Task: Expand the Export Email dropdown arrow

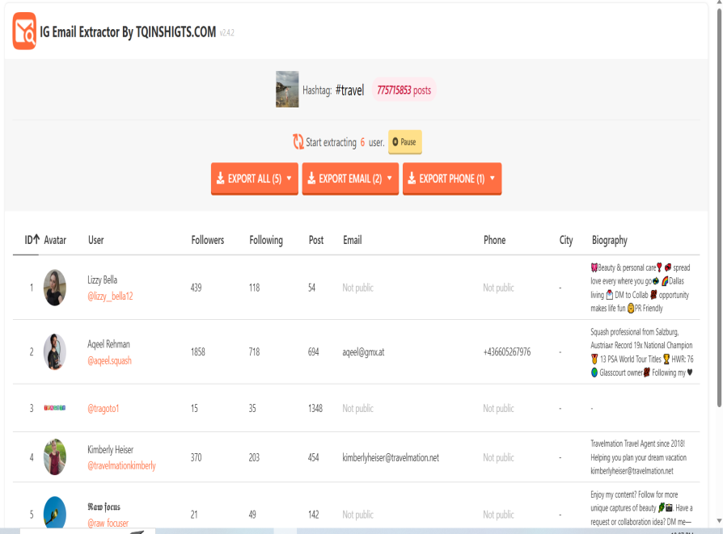Action: coord(390,179)
